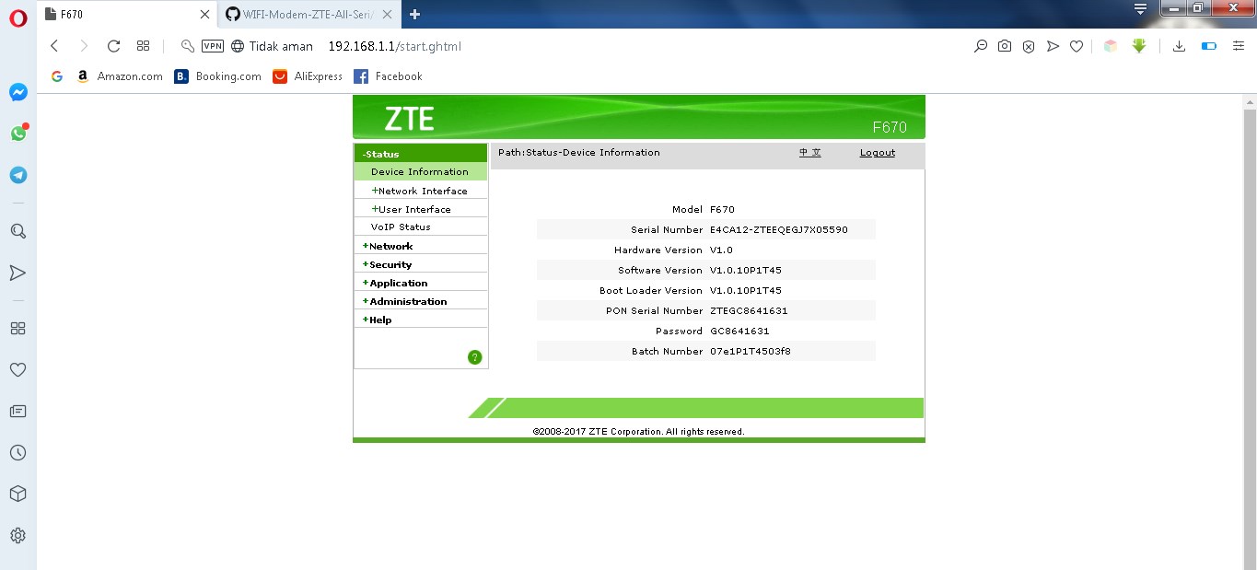1257x570 pixels.
Task: Open history clock in sidebar
Action: pos(17,452)
